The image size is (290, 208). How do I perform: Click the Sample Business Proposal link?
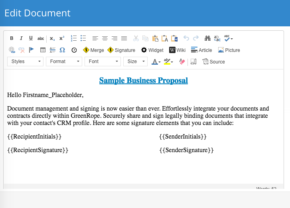coord(144,80)
